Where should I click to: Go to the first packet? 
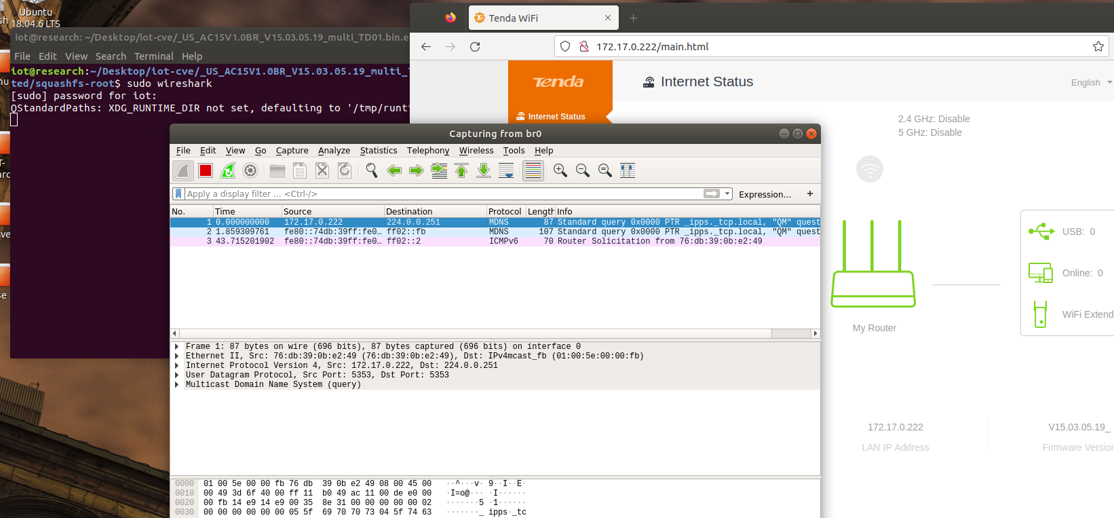click(x=461, y=170)
